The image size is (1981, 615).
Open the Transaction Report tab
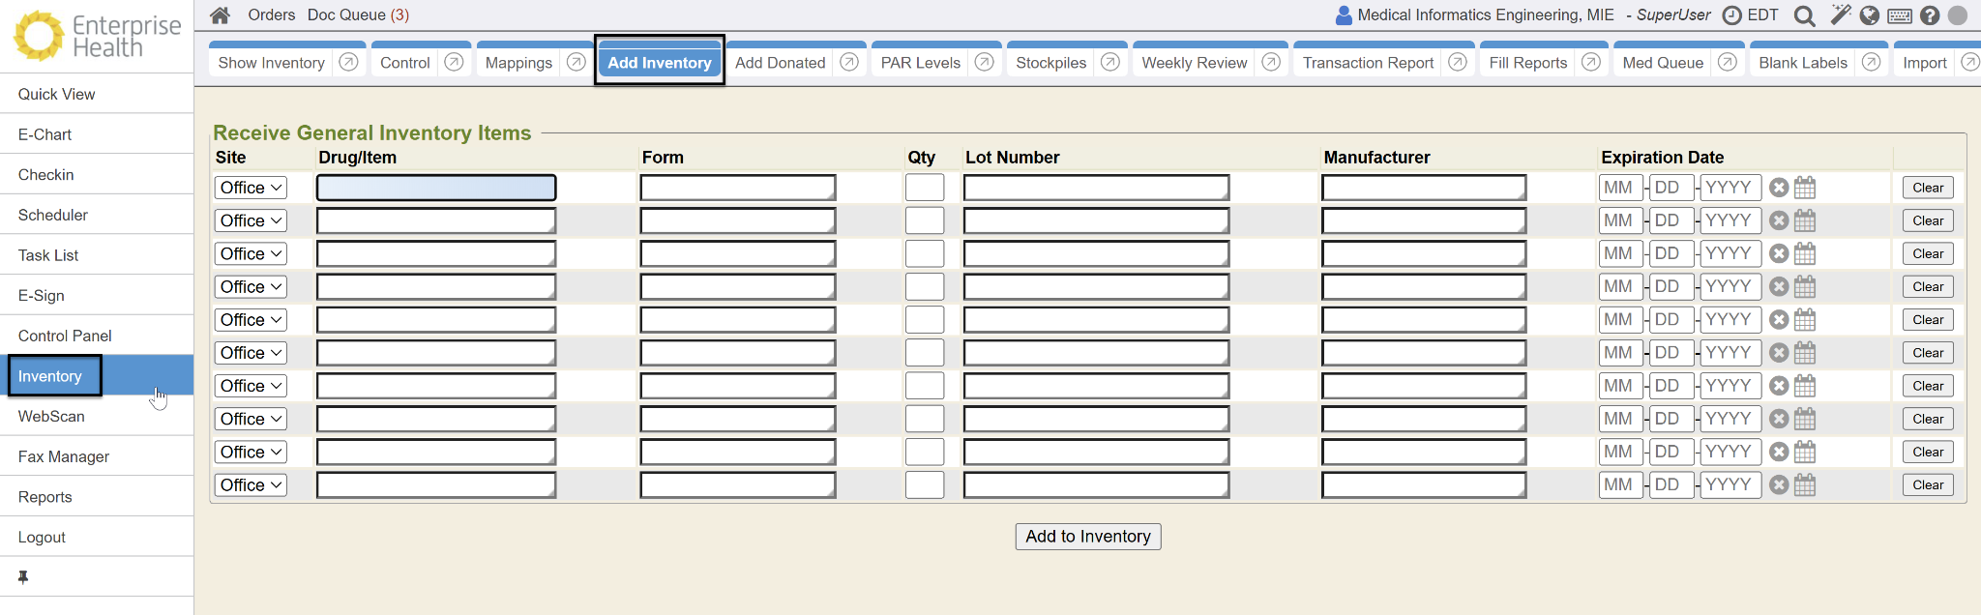click(x=1368, y=63)
